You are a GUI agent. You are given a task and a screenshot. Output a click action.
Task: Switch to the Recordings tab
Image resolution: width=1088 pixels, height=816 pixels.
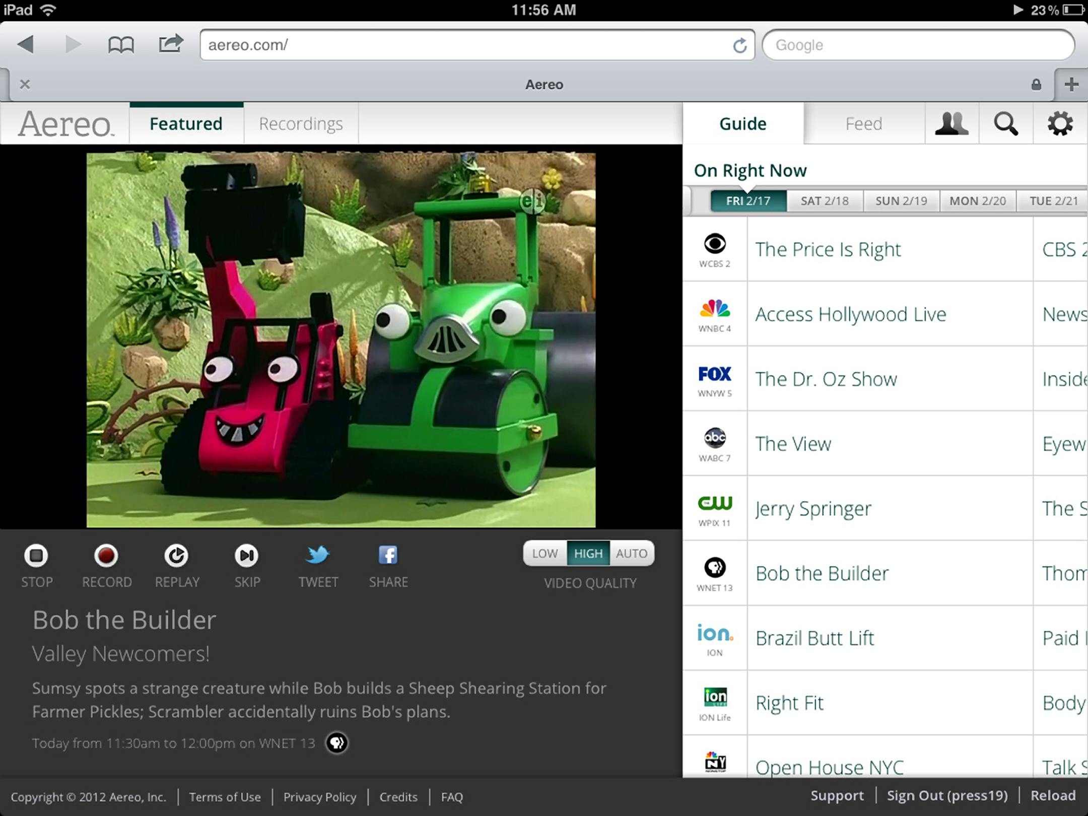[300, 123]
